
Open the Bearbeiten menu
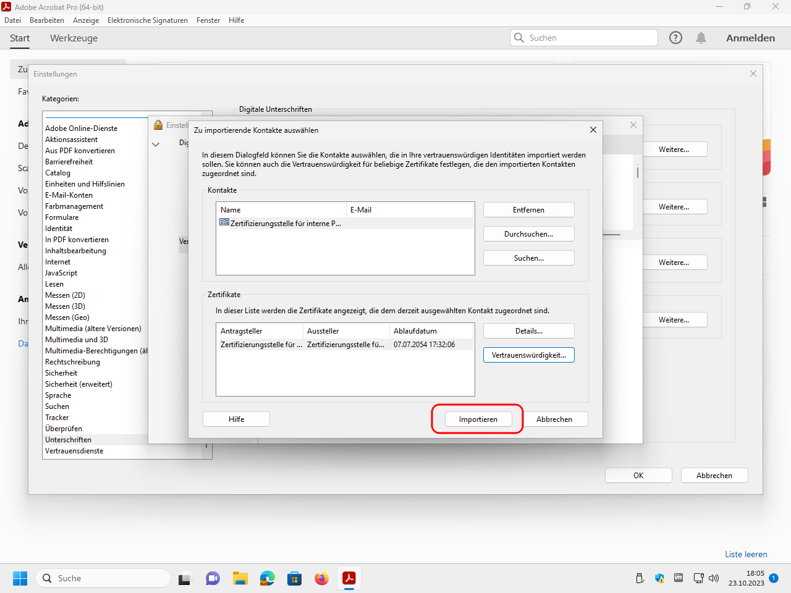coord(47,20)
